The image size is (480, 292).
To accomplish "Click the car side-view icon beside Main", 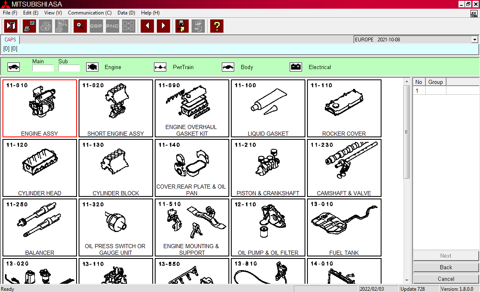I will click(x=14, y=67).
